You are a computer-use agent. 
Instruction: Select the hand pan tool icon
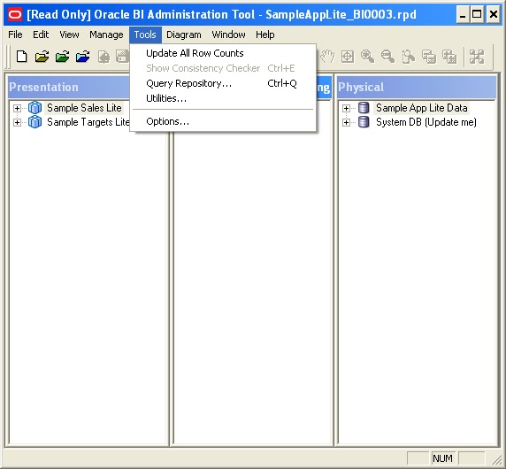click(x=327, y=57)
